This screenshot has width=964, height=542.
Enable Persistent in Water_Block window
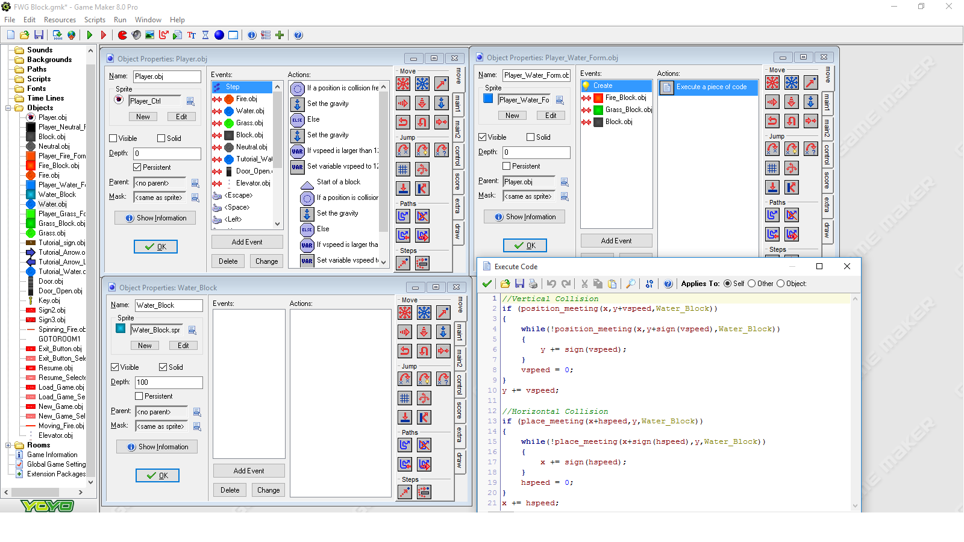pos(139,396)
